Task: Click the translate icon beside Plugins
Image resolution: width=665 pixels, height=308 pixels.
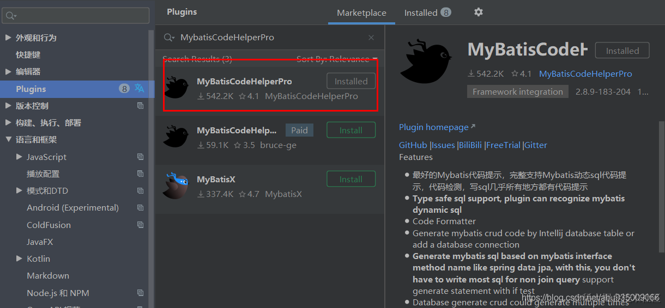Action: (140, 88)
